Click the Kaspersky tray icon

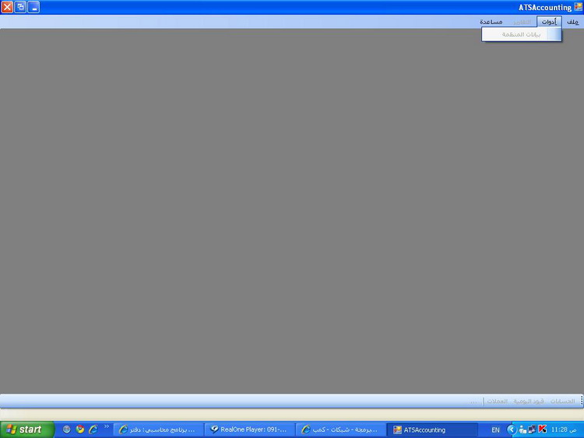(543, 429)
